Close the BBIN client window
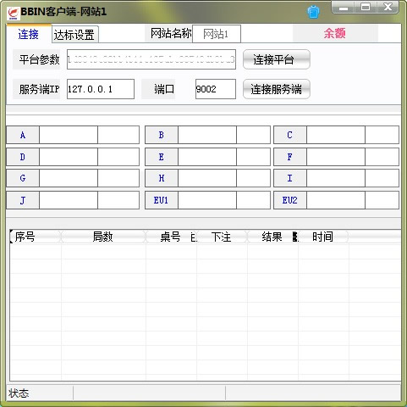This screenshot has height=407, width=407. click(388, 8)
